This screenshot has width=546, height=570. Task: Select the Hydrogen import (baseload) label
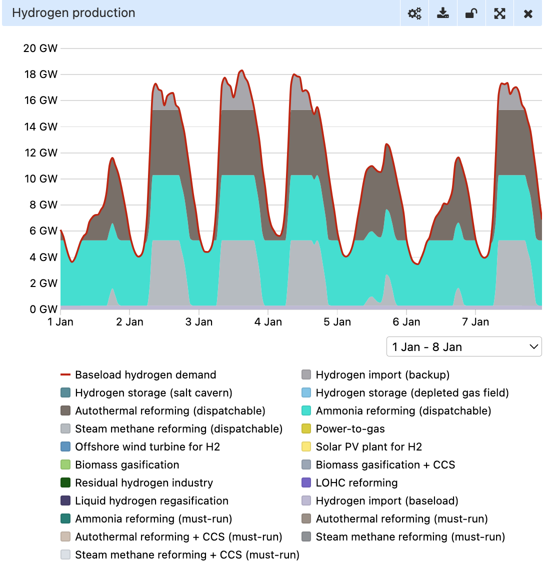(387, 500)
